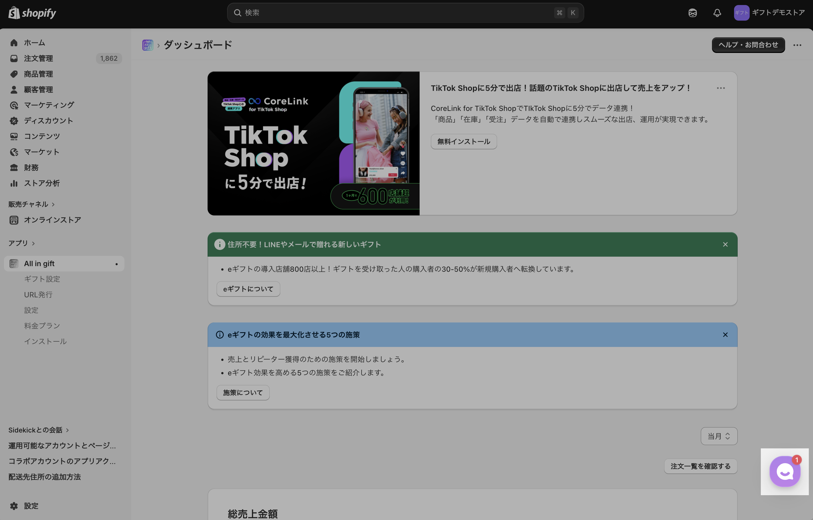
Task: Open the purple chat widget bubble
Action: click(x=785, y=472)
